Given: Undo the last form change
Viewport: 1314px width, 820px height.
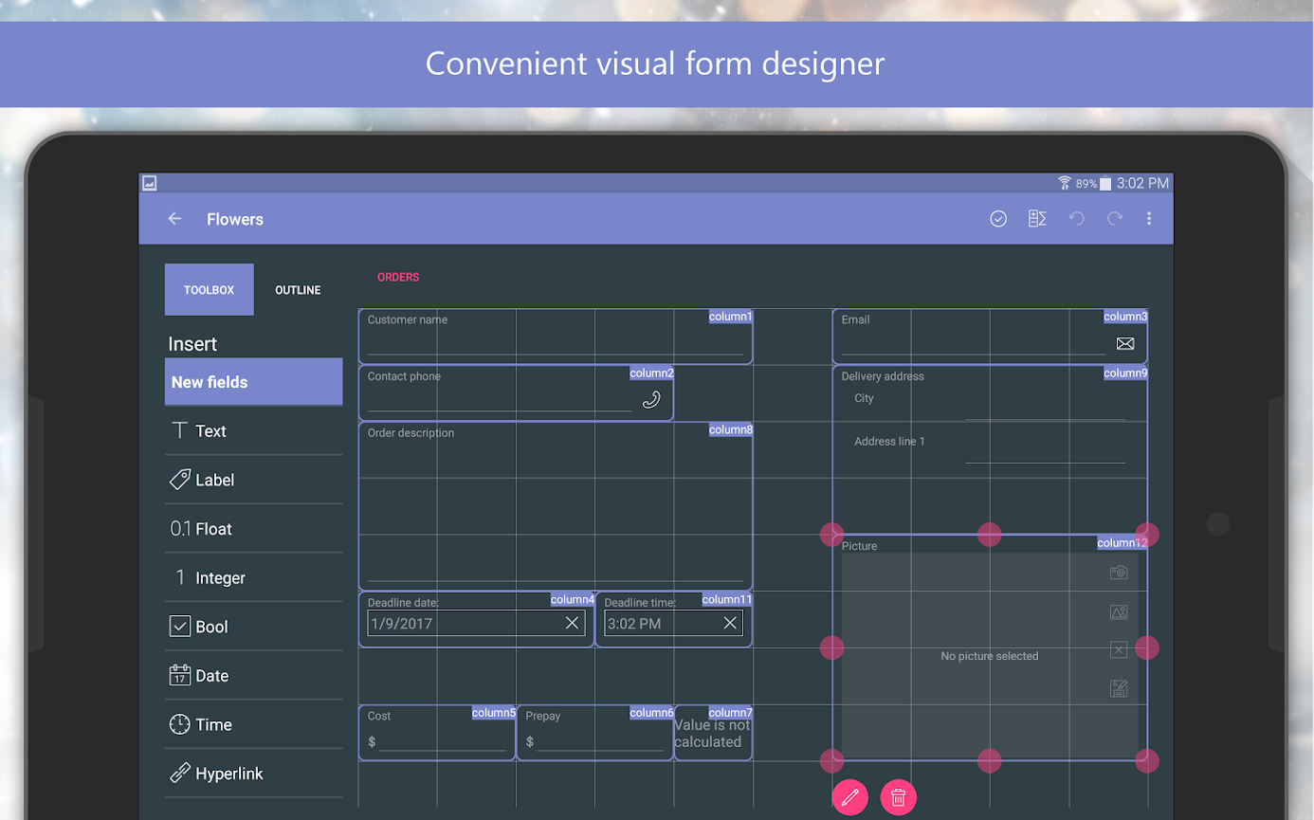Looking at the screenshot, I should (1076, 218).
